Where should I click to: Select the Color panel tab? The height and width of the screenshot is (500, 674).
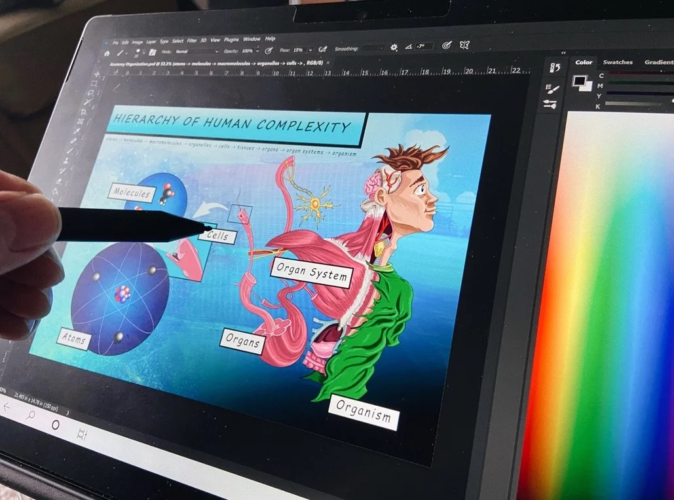584,62
